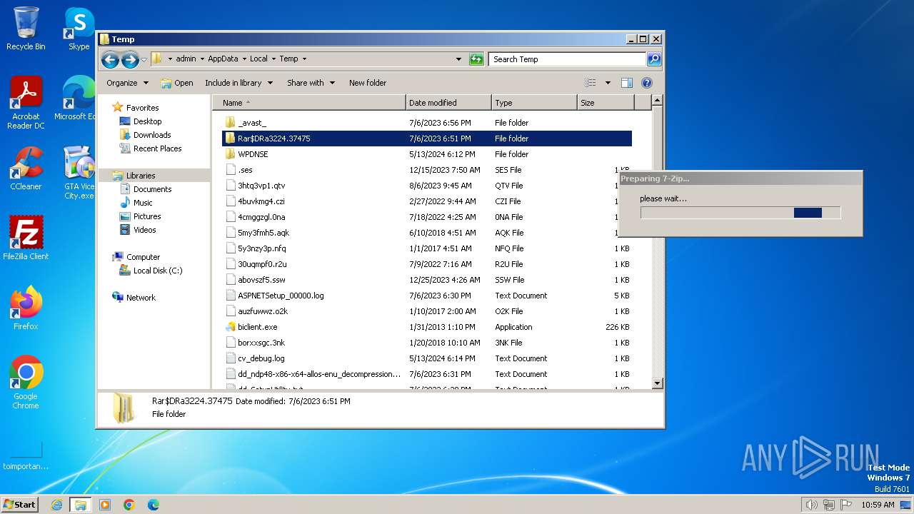Sort by the Name column header
914x514 pixels.
(309, 103)
